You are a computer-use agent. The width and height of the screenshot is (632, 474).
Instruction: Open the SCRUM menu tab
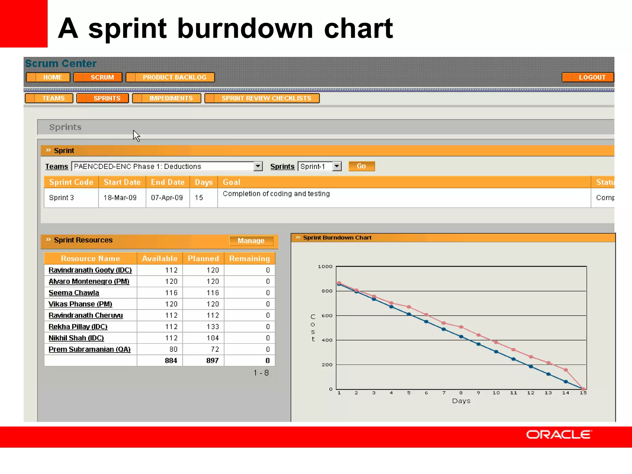pyautogui.click(x=98, y=77)
